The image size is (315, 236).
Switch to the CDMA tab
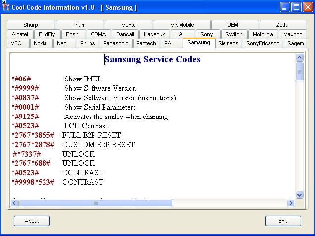[98, 34]
